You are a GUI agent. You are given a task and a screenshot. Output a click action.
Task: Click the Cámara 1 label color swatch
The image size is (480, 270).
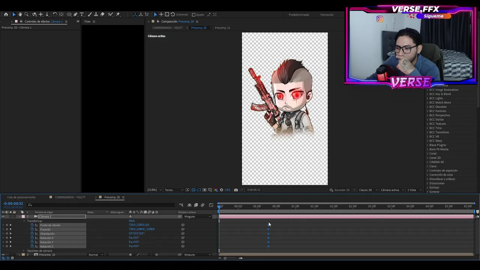pyautogui.click(x=23, y=217)
